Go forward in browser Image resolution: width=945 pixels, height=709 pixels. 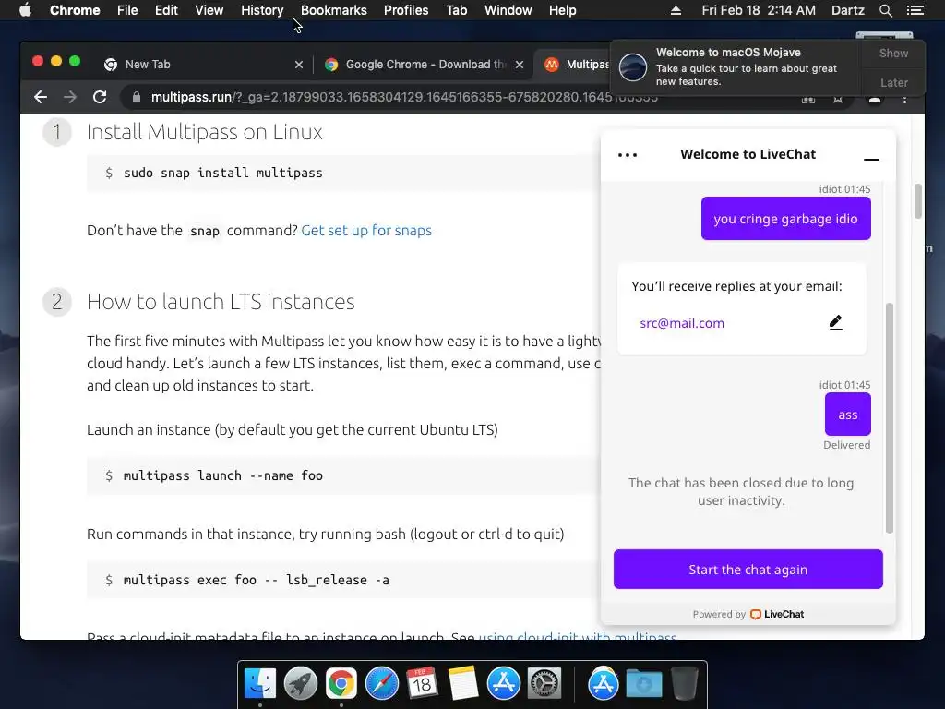click(70, 97)
